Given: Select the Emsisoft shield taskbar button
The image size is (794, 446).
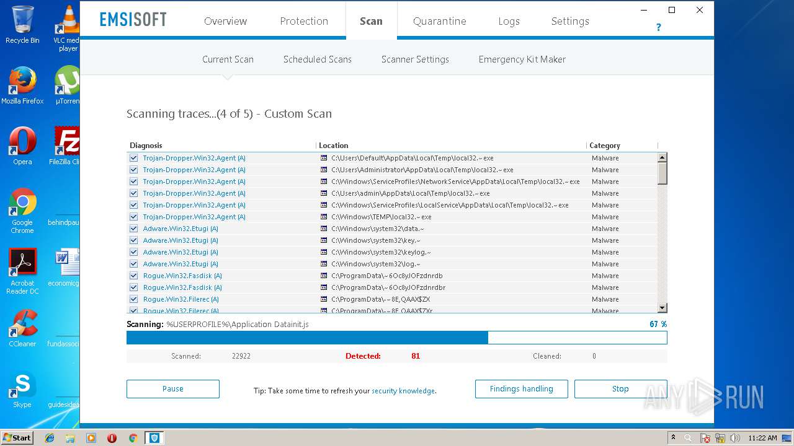Looking at the screenshot, I should (154, 438).
